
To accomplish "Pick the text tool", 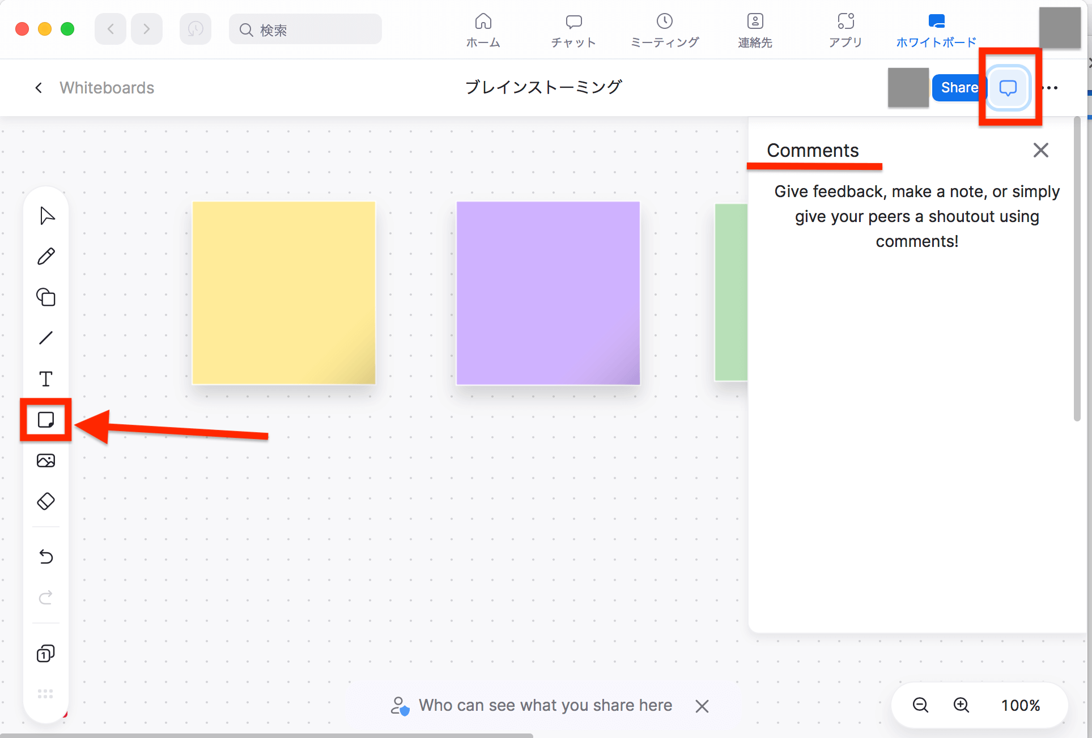I will point(45,379).
